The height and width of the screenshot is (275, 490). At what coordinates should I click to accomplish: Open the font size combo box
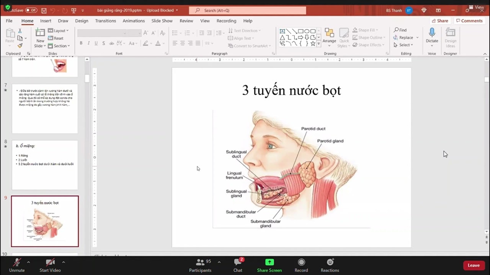click(134, 33)
